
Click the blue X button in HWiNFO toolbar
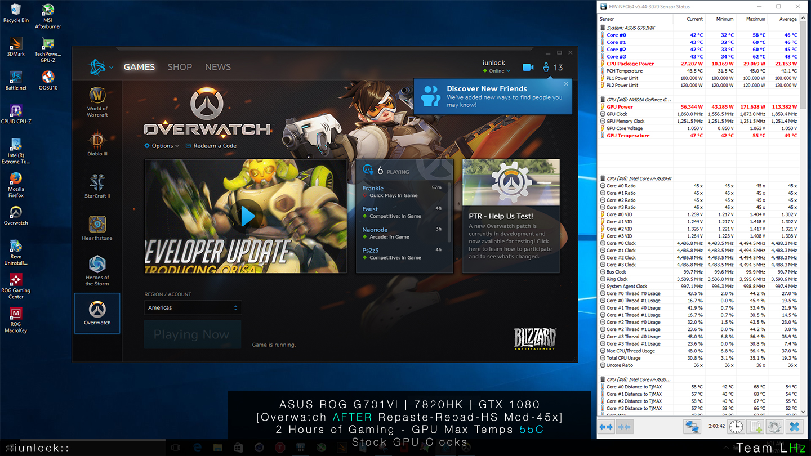tap(794, 427)
